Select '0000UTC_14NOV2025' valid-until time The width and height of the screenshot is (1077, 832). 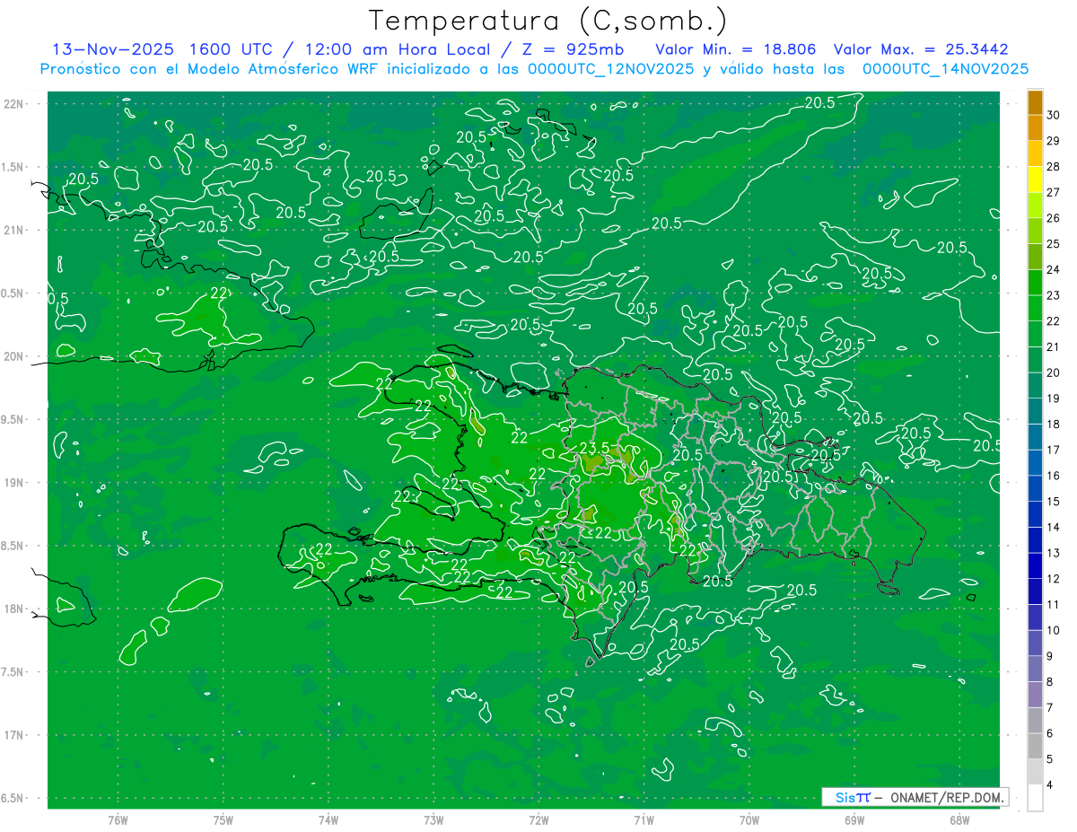[944, 69]
